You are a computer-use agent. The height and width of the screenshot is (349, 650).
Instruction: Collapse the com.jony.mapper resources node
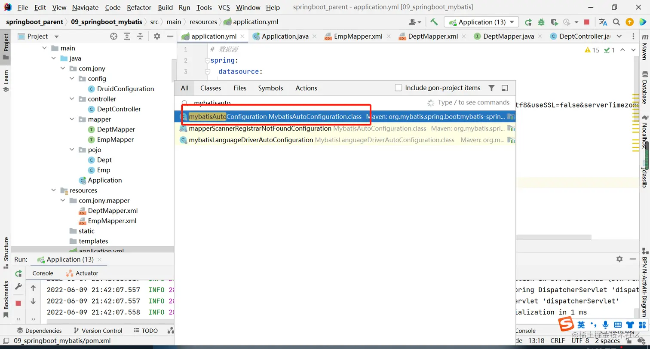(x=63, y=200)
